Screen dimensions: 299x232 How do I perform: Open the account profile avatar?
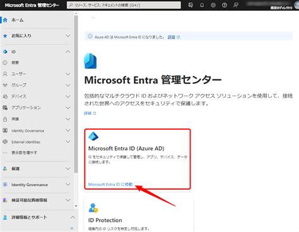click(x=296, y=4)
